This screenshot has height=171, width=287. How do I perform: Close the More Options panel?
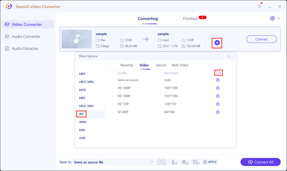[x=229, y=56]
